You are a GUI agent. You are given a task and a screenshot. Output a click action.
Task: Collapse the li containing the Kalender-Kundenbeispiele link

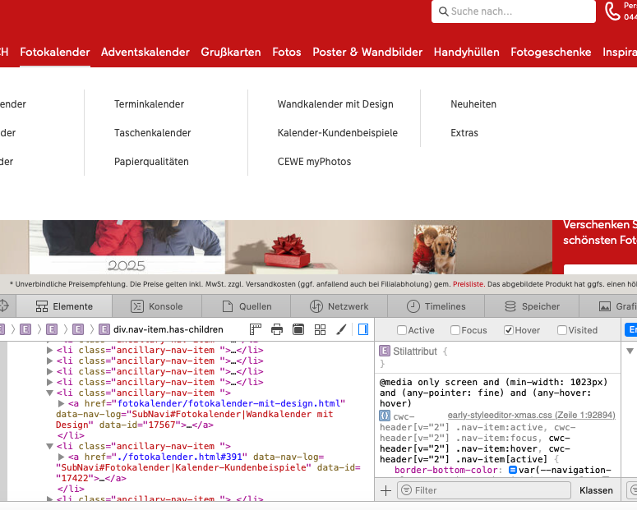click(49, 446)
